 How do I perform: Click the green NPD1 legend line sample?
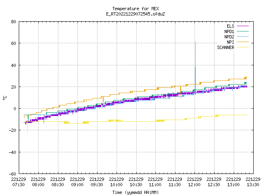coord(243,31)
